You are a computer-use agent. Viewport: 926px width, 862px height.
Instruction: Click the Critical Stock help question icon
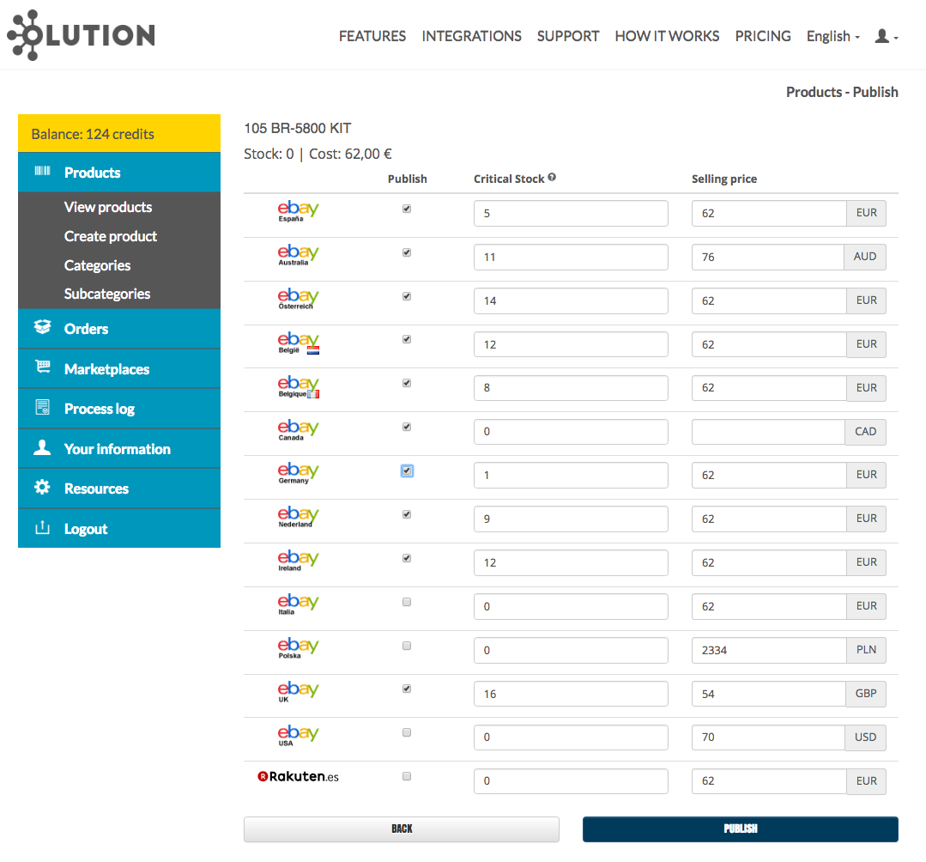pos(552,177)
